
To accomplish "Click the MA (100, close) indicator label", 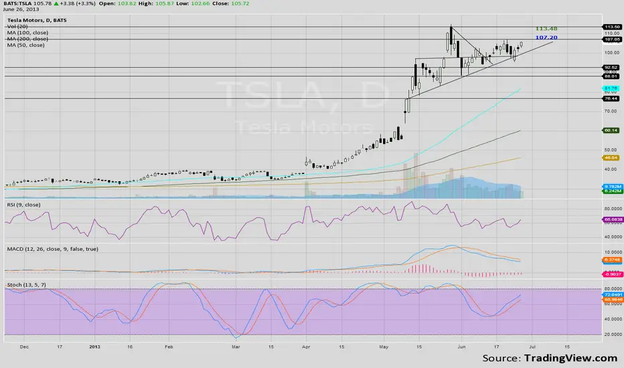I will click(x=27, y=33).
